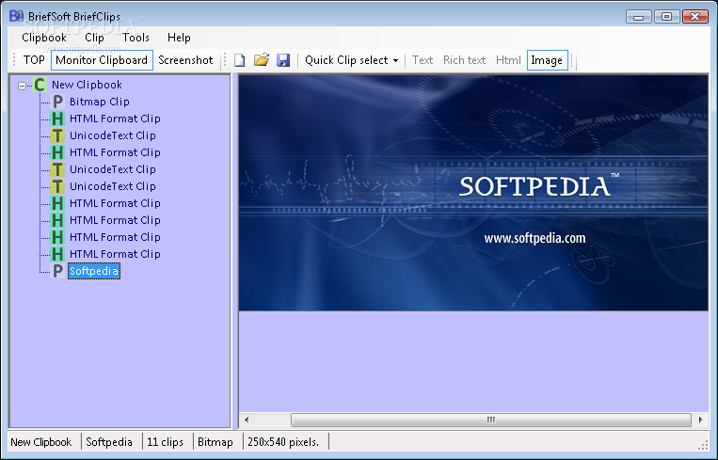Switch to Rich text view mode
718x460 pixels.
point(464,60)
